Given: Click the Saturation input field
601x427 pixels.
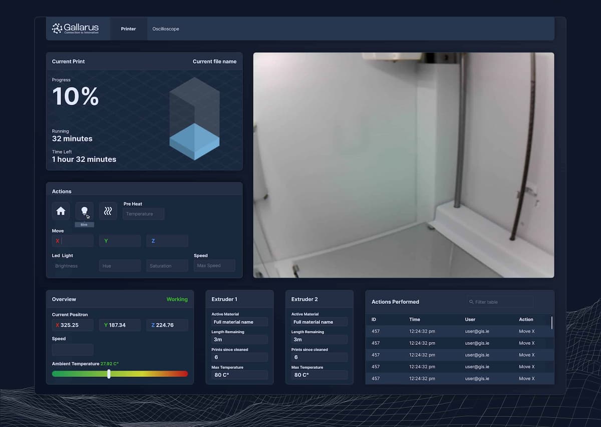Looking at the screenshot, I should (x=167, y=266).
